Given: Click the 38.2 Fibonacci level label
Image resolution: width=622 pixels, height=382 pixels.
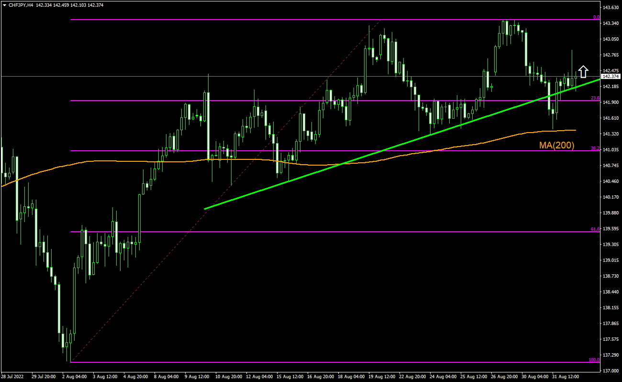Looking at the screenshot, I should [595, 148].
